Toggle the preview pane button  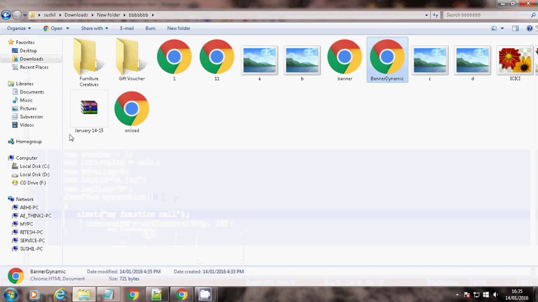515,28
